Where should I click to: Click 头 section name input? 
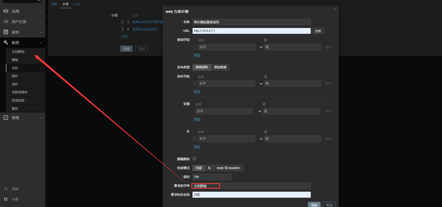pyautogui.click(x=226, y=139)
